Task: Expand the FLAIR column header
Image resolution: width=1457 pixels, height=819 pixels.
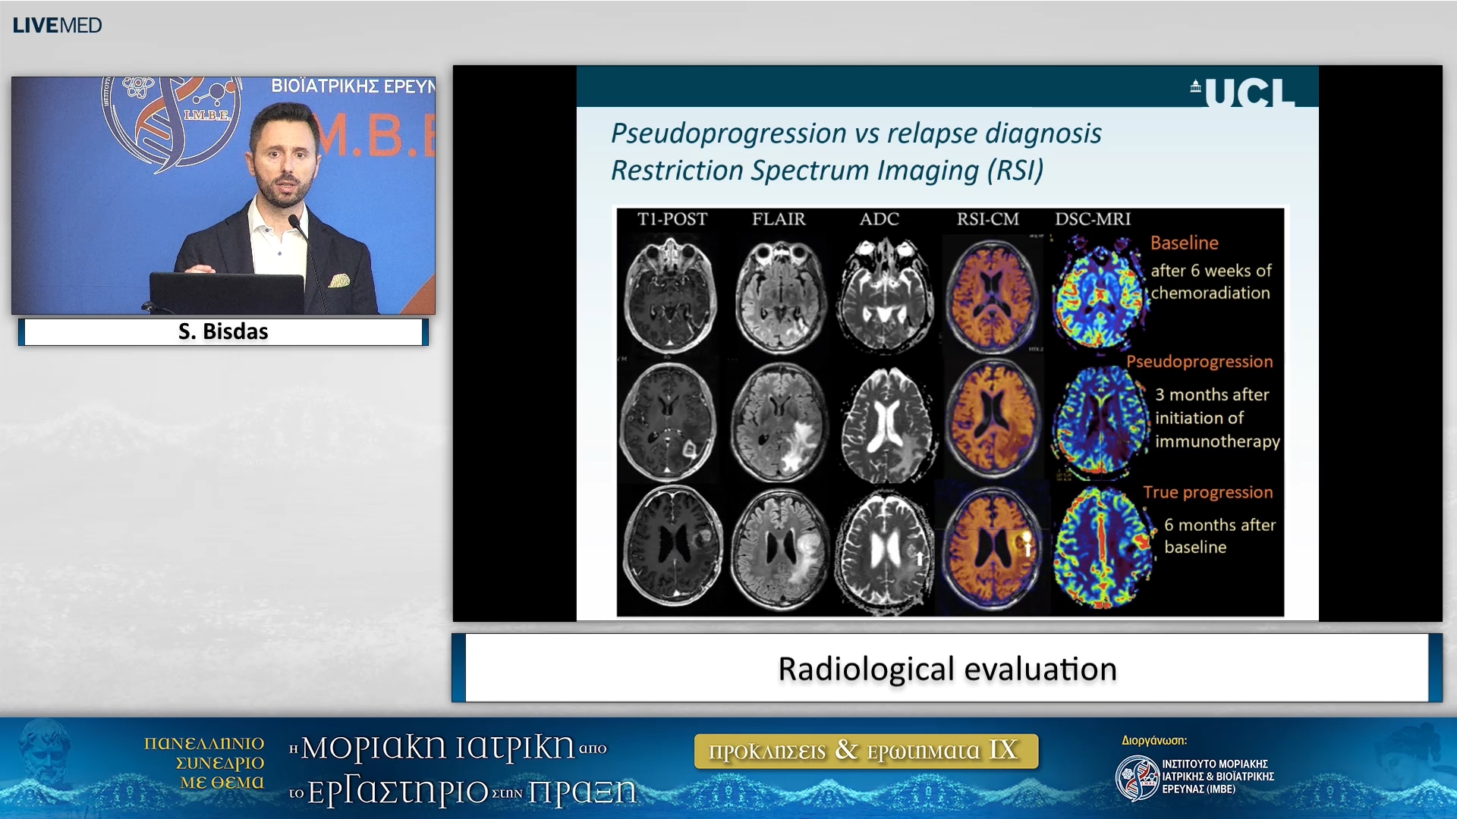Action: click(778, 220)
